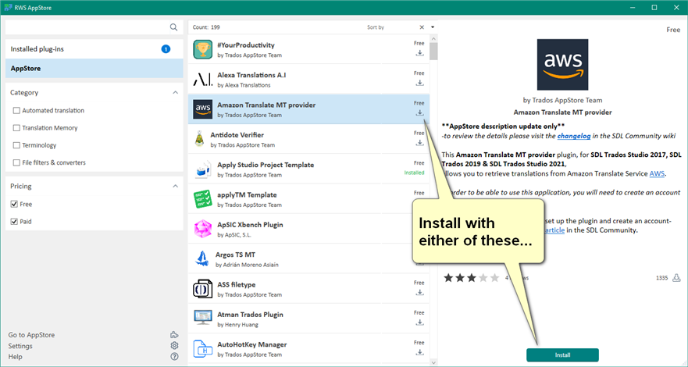This screenshot has width=688, height=367.
Task: Check File filters & converters checkbox
Action: tap(16, 162)
